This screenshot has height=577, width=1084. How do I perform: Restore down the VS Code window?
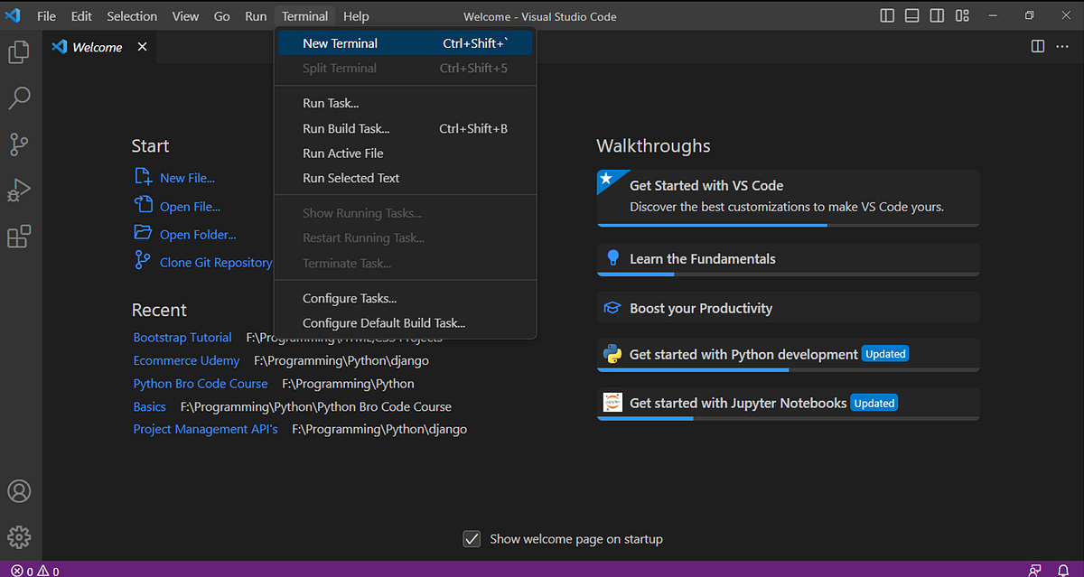(1030, 16)
